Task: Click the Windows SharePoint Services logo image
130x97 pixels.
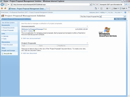Action: click(108, 32)
